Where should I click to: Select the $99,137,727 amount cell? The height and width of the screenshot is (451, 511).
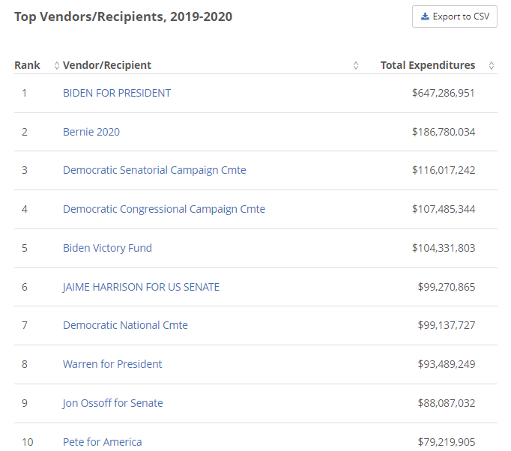[x=447, y=325]
